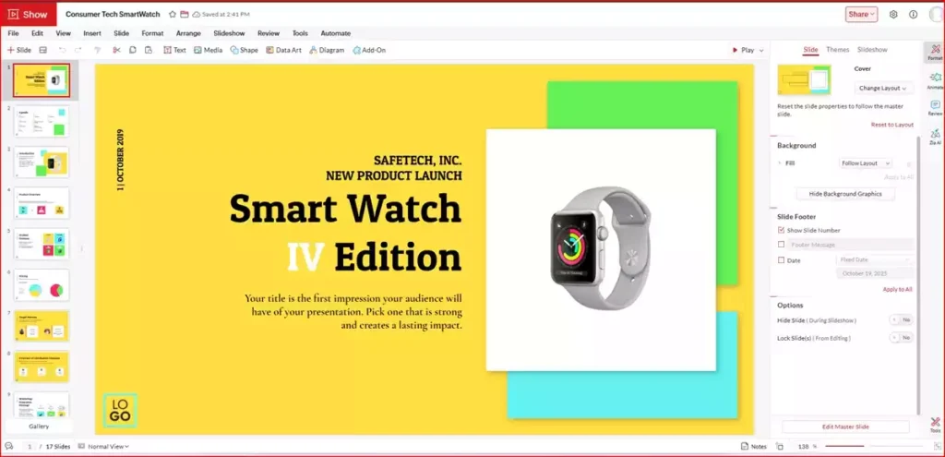
Task: Uncheck Show Slide Number
Action: (x=782, y=230)
